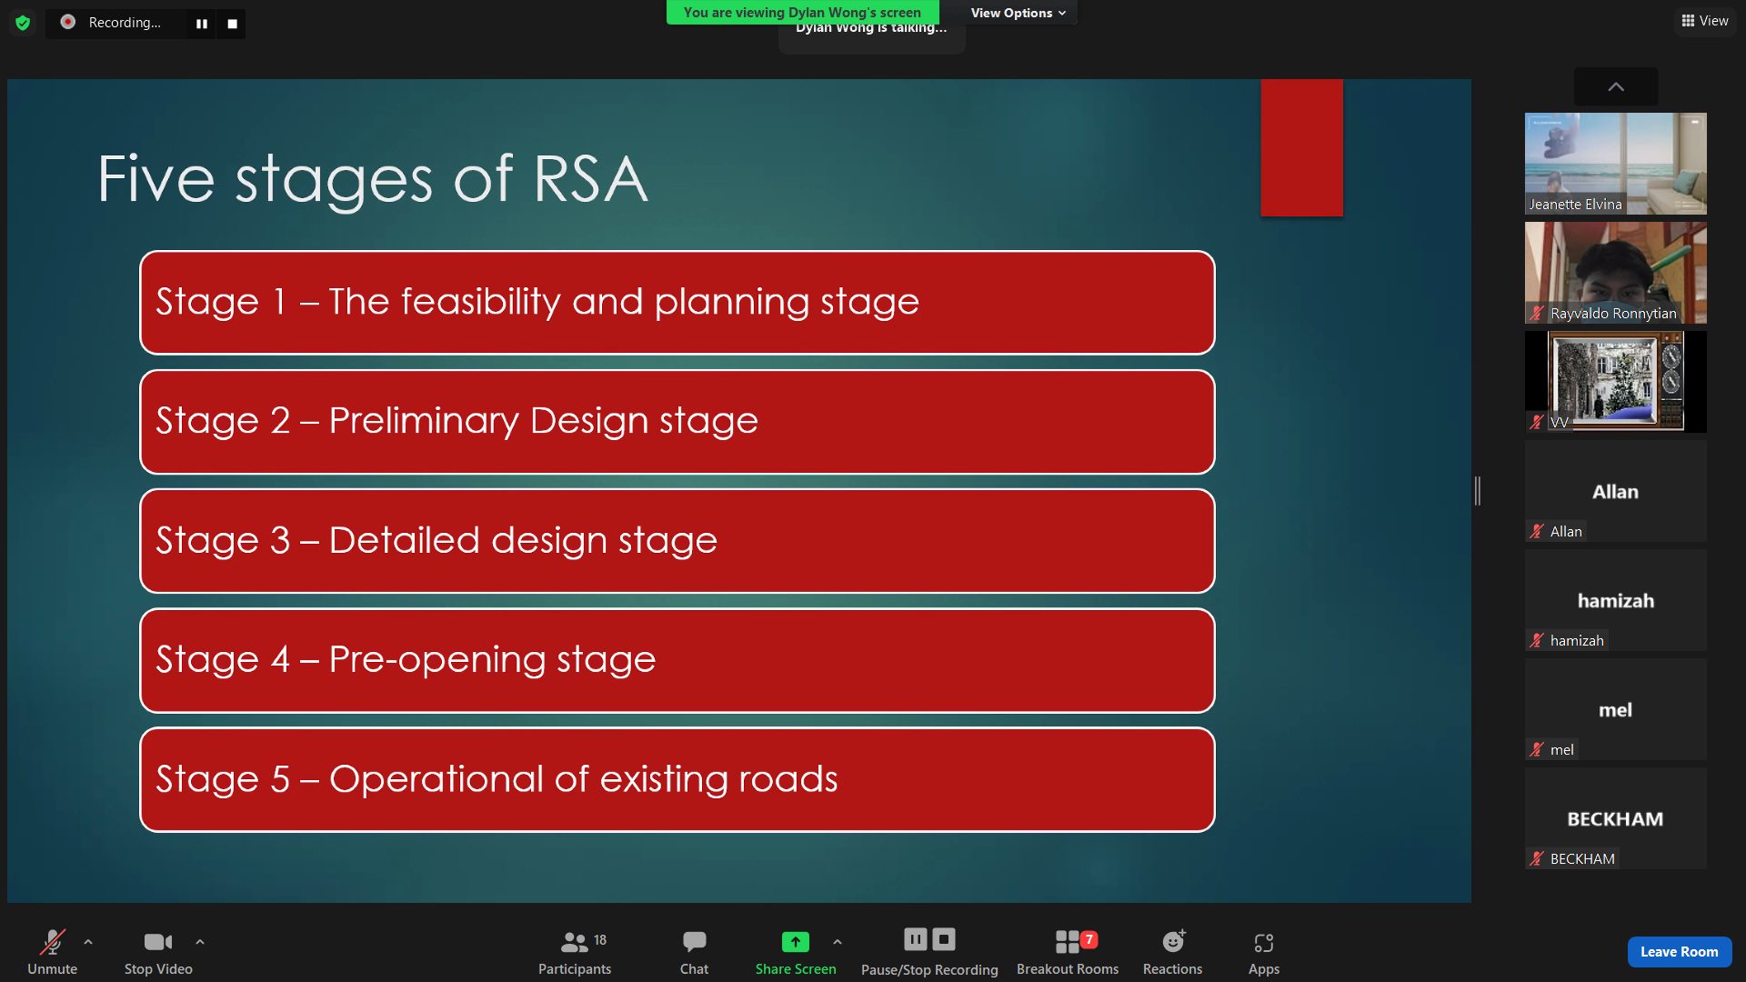Select hamizah's participant tile
Viewport: 1746px width, 982px height.
pos(1616,600)
